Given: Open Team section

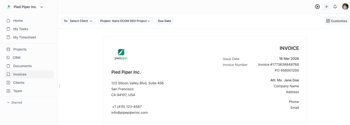Looking at the screenshot, I should pyautogui.click(x=17, y=91).
